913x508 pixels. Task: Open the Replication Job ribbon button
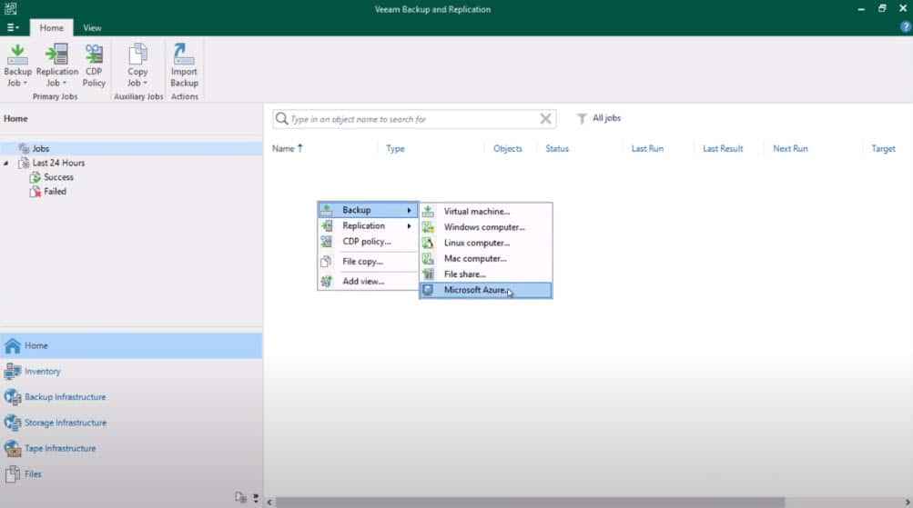coord(57,65)
